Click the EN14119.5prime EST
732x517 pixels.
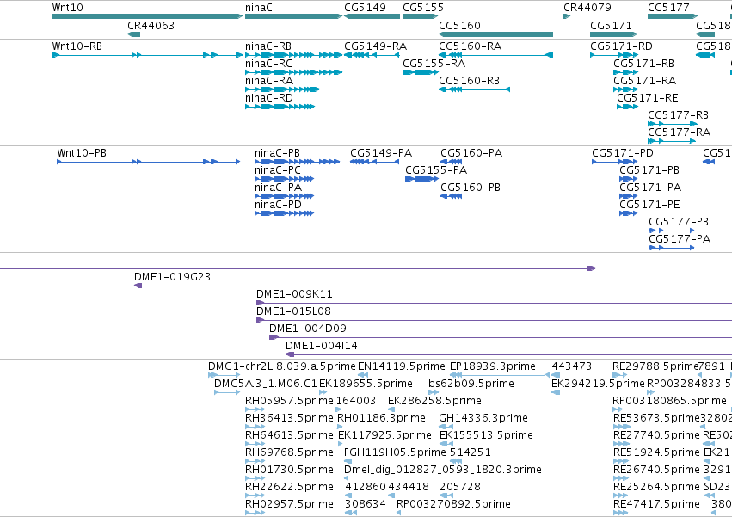pyautogui.click(x=363, y=375)
